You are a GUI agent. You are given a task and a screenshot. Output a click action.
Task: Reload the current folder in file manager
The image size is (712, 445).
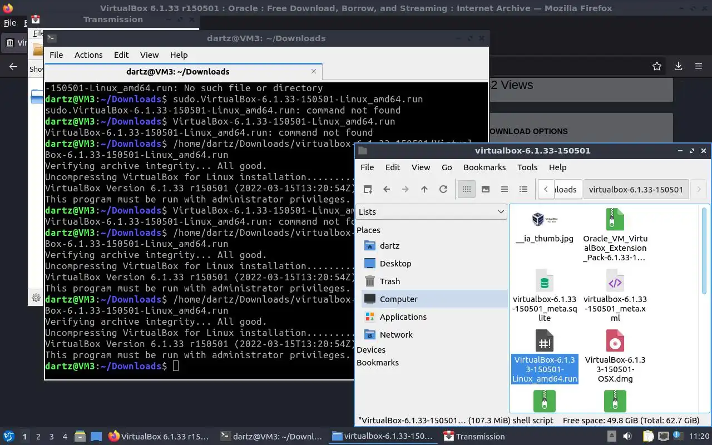pos(443,189)
